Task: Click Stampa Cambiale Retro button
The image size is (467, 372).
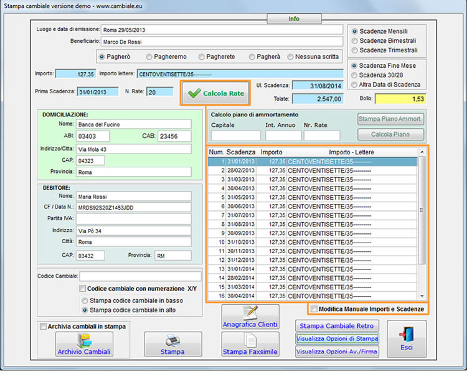Action: pyautogui.click(x=337, y=326)
